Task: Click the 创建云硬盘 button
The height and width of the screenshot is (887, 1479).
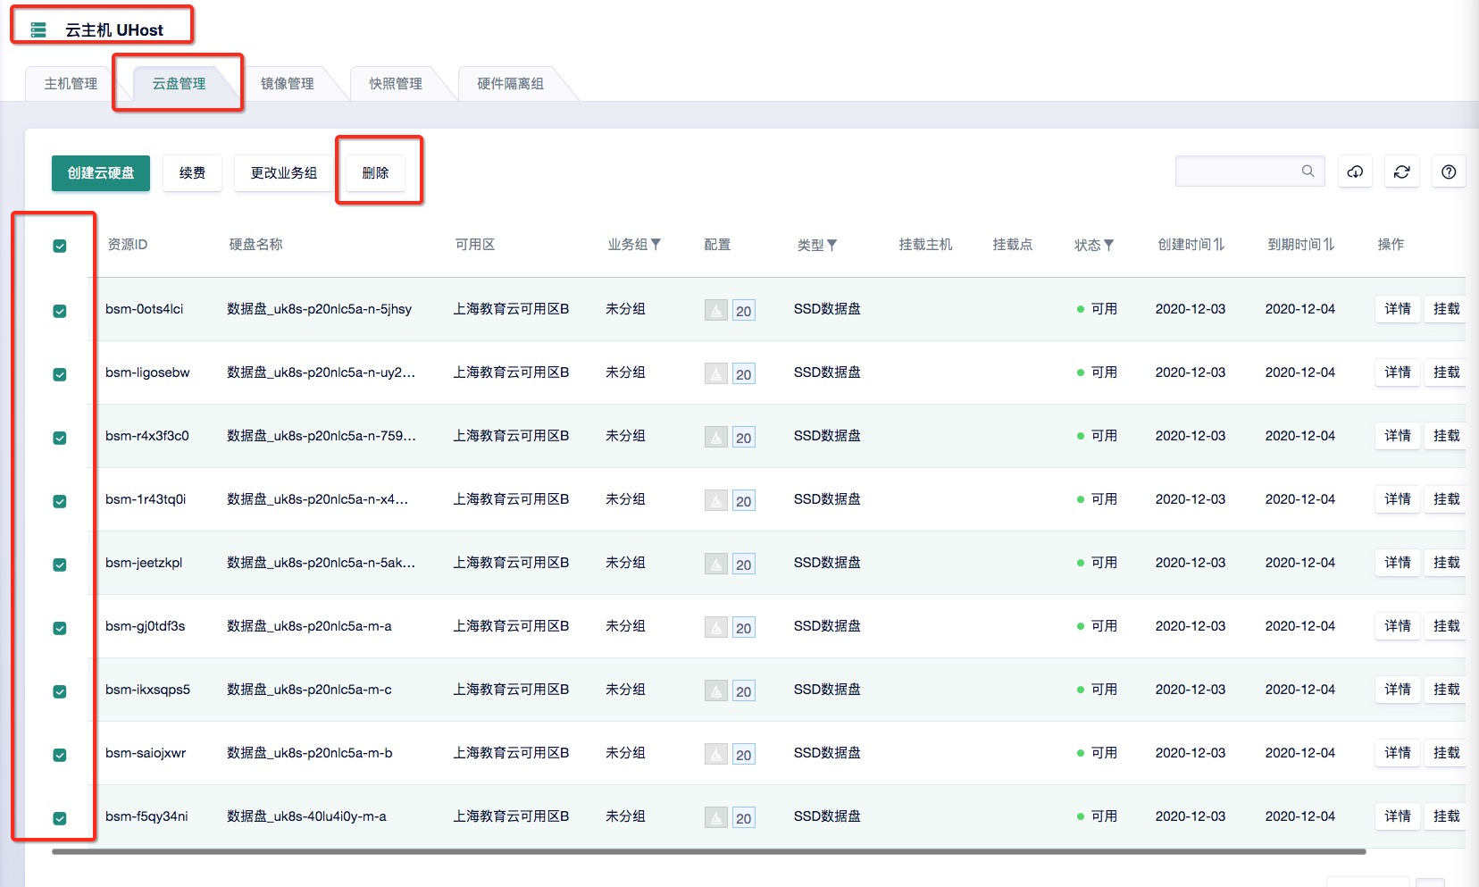Action: 101,172
